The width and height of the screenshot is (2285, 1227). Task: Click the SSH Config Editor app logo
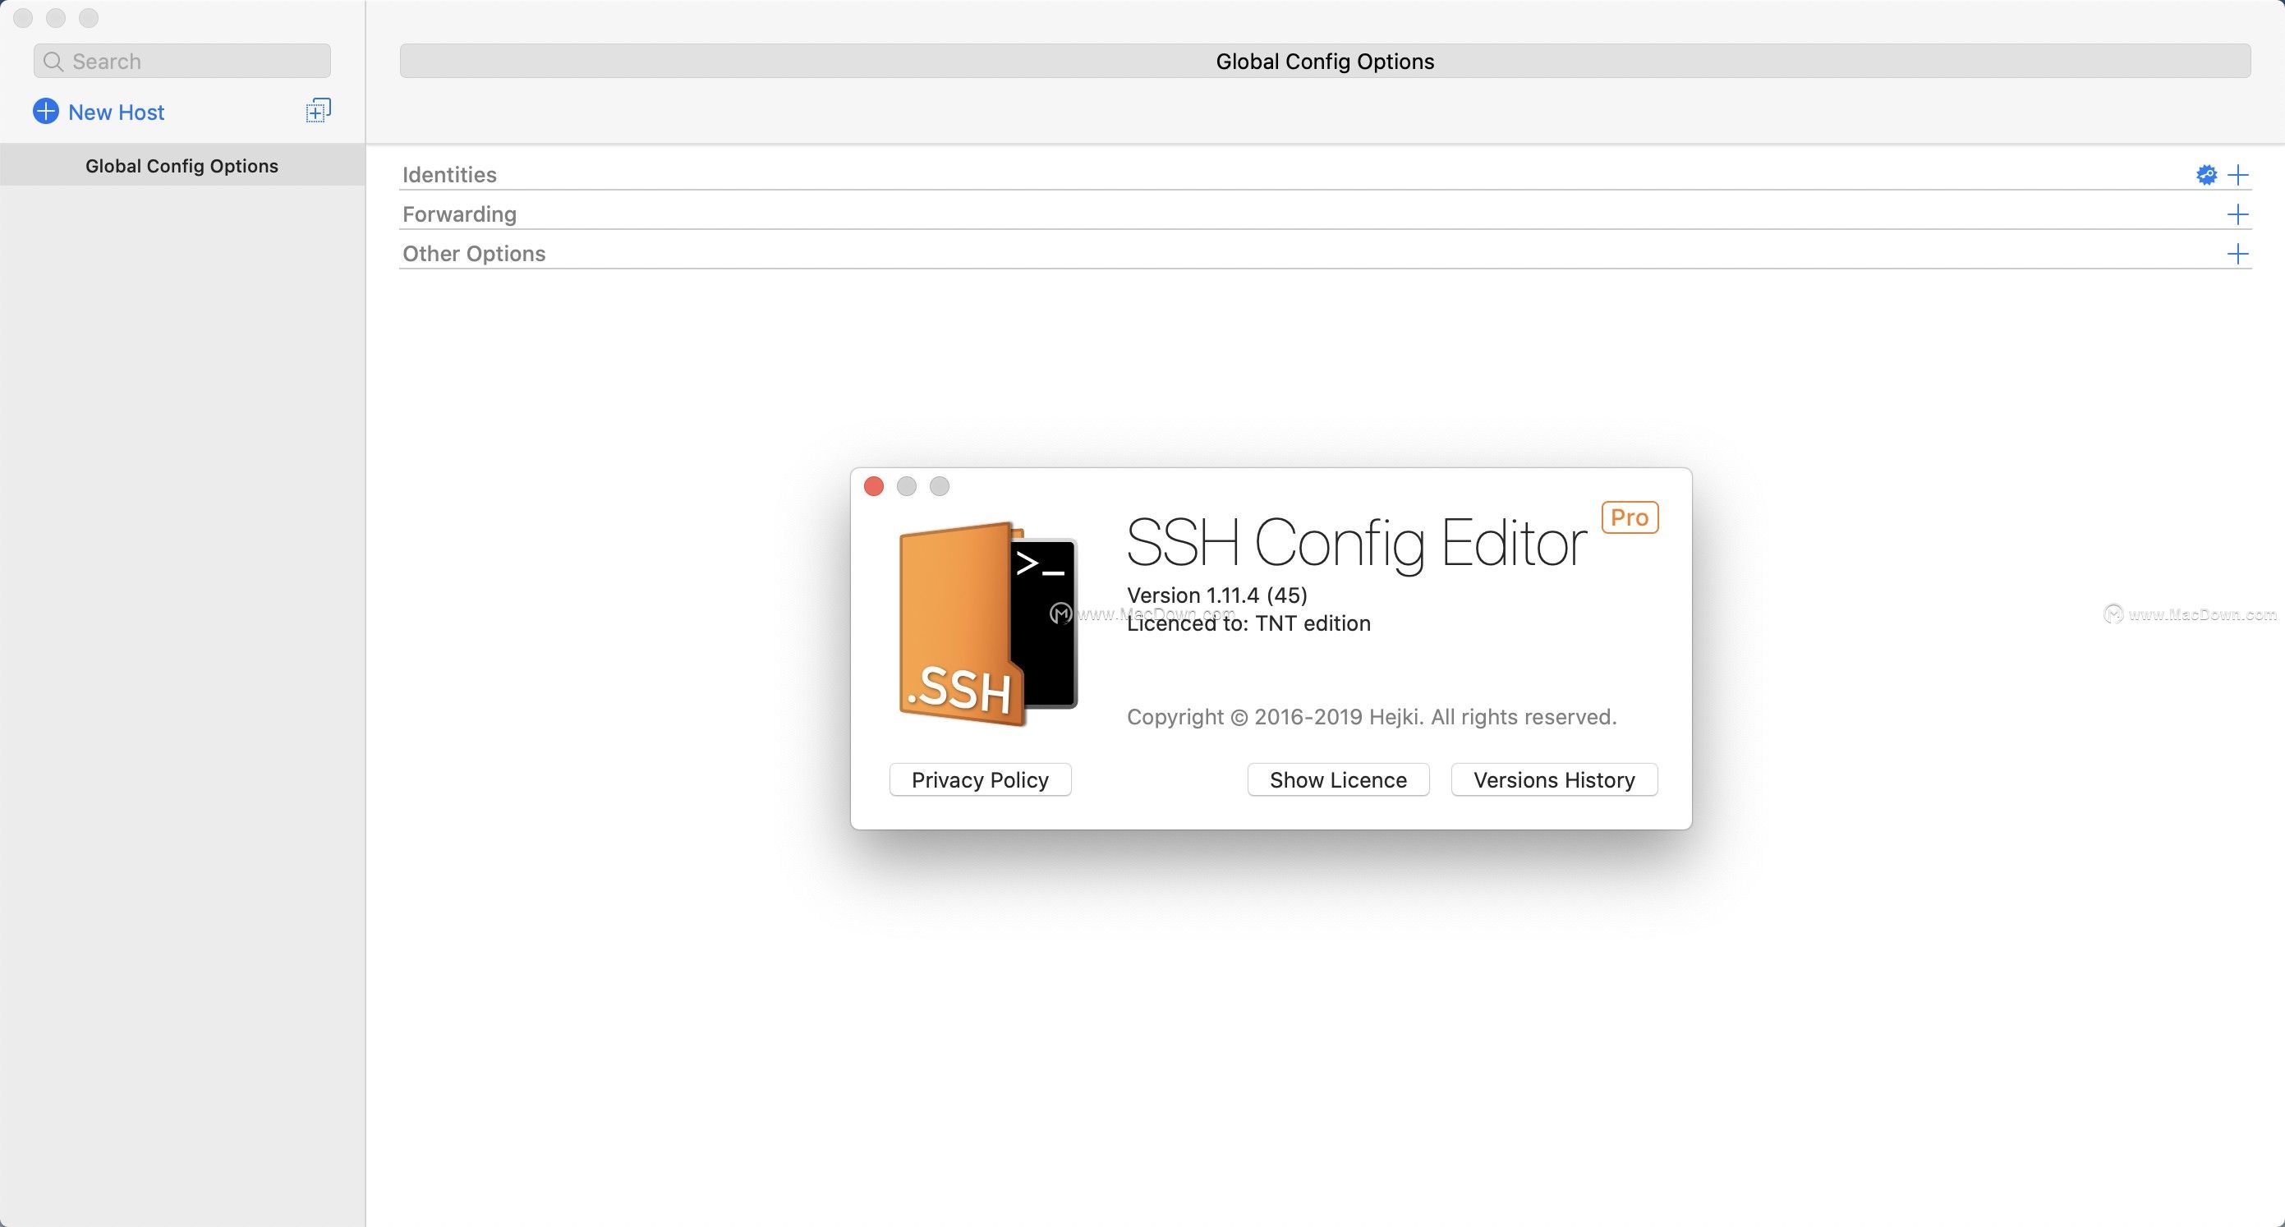(x=987, y=625)
